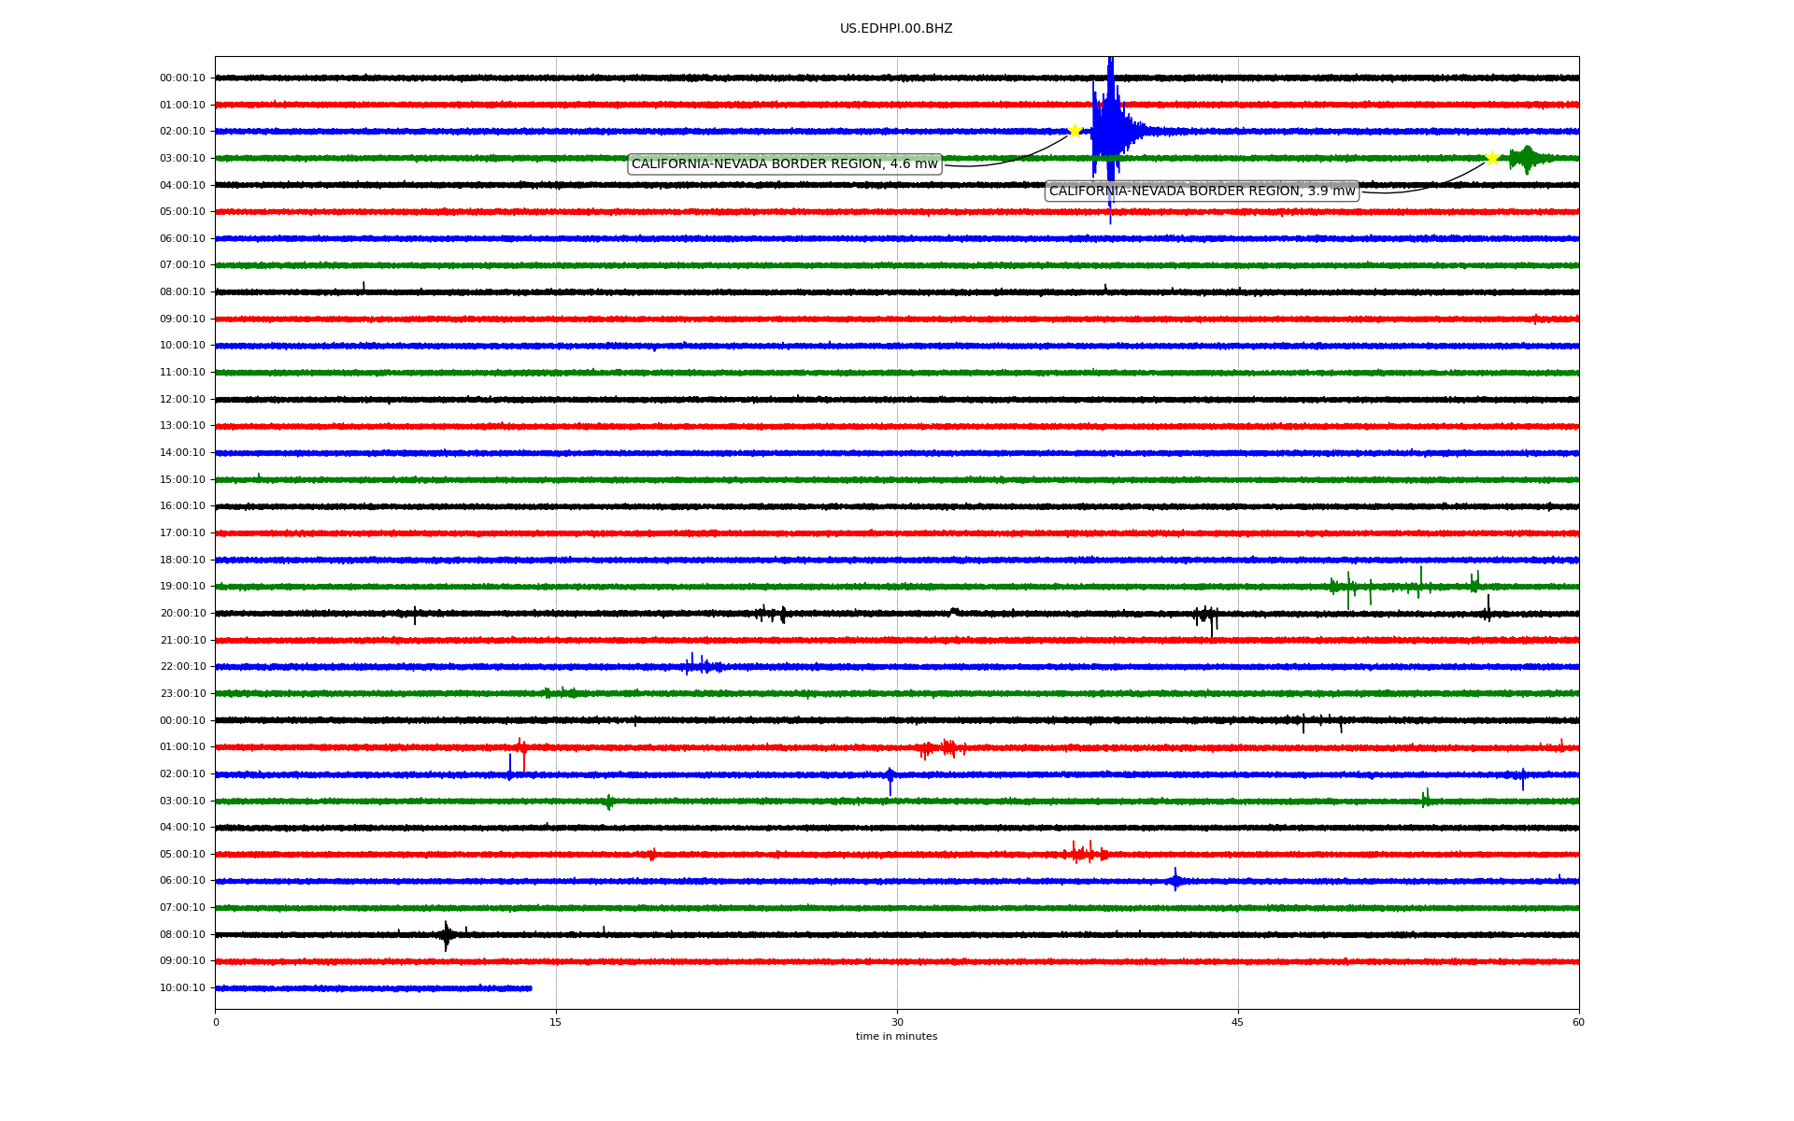The width and height of the screenshot is (1794, 1121).
Task: Click the 'time in minutes' axis label
Action: (896, 1037)
